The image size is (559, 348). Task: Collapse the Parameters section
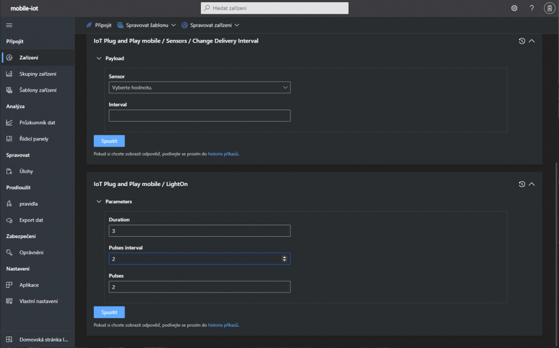(99, 202)
